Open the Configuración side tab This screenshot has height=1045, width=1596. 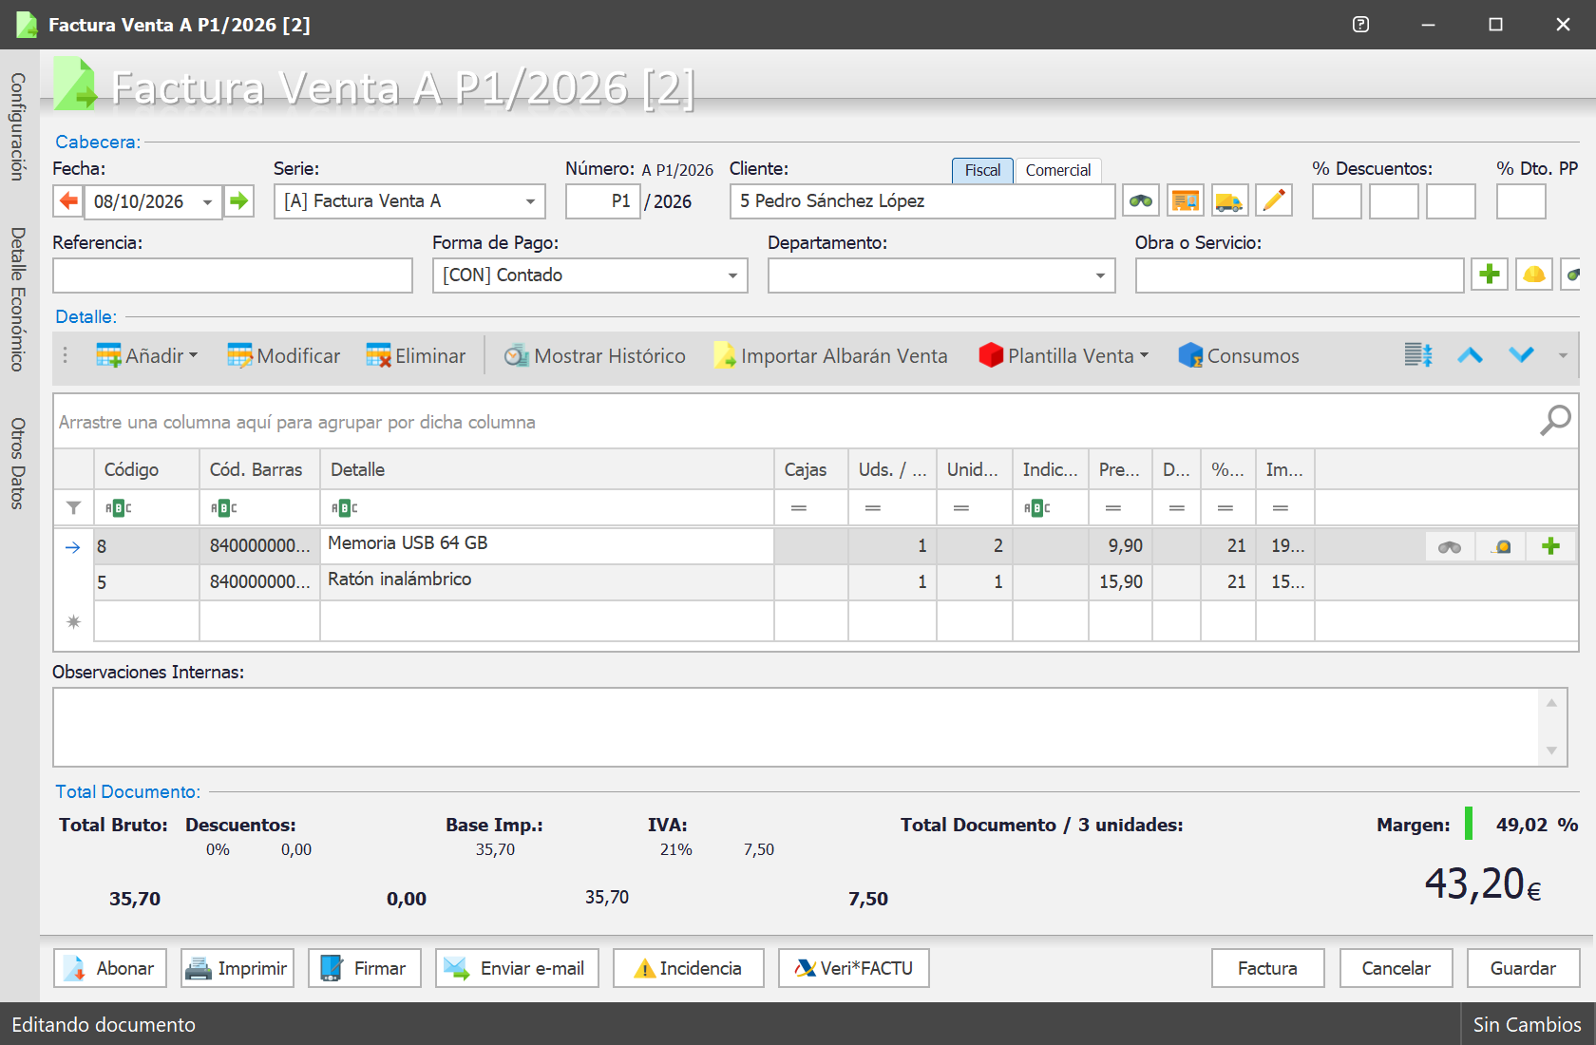tap(18, 127)
